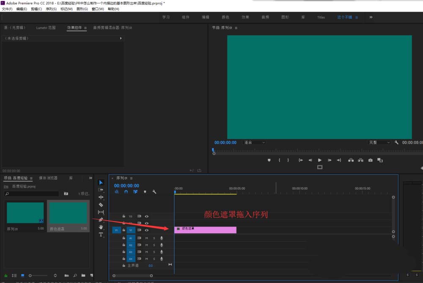Choose the Track Select Forward tool
Image resolution: width=423 pixels, height=283 pixels.
tap(101, 190)
